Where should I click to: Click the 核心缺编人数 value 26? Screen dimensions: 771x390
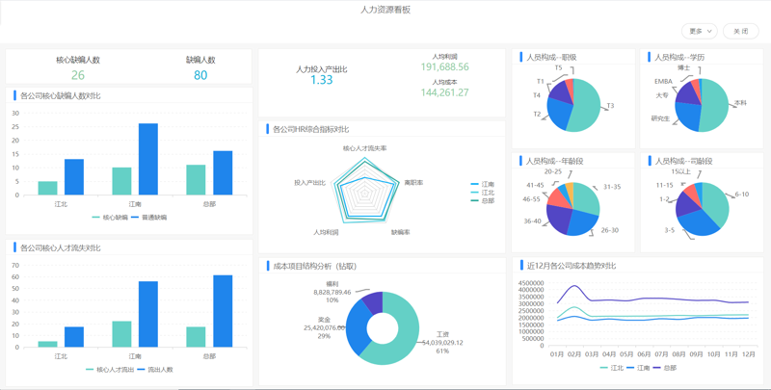[x=78, y=75]
